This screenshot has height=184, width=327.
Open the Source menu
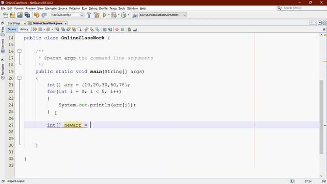coord(63,8)
